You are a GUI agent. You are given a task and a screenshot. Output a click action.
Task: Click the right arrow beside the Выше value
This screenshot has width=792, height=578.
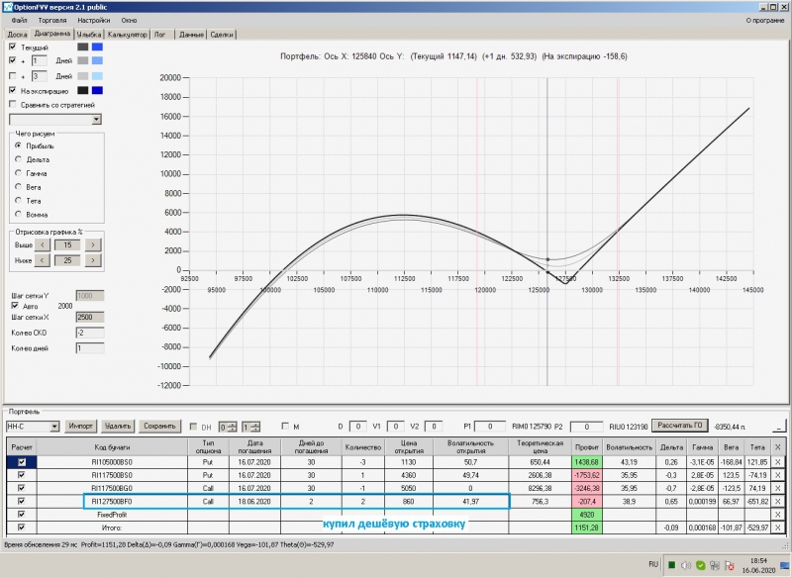click(x=92, y=244)
